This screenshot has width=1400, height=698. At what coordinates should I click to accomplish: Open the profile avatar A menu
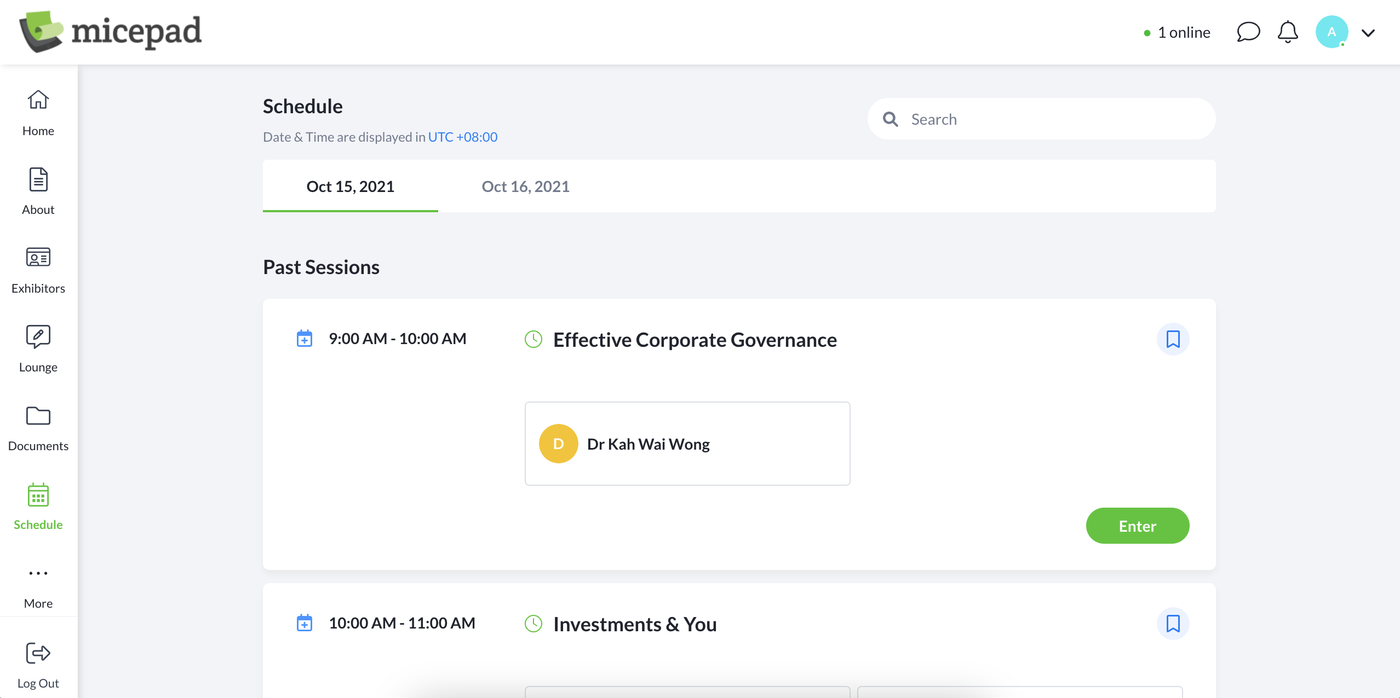(x=1332, y=32)
